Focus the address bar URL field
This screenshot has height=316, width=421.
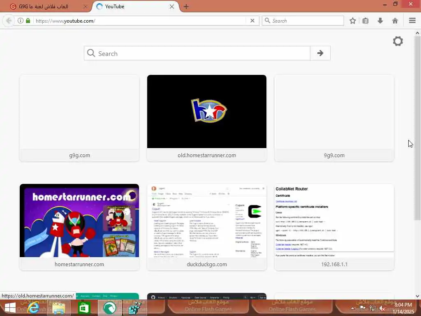tap(140, 21)
